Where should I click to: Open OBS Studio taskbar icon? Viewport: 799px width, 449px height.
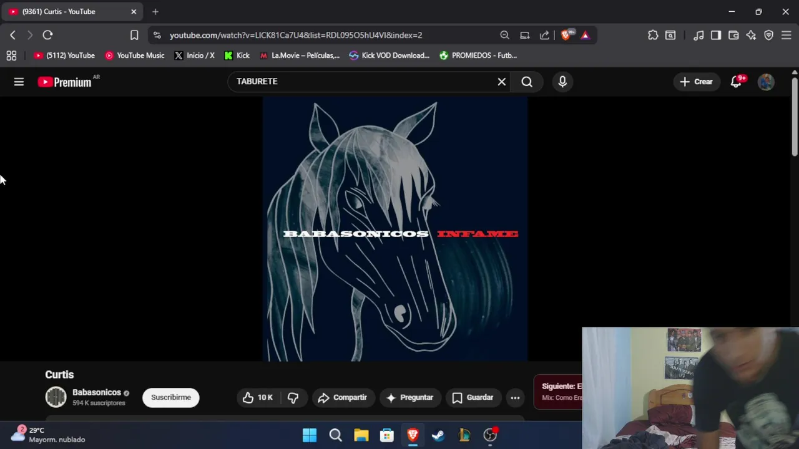[x=490, y=435]
